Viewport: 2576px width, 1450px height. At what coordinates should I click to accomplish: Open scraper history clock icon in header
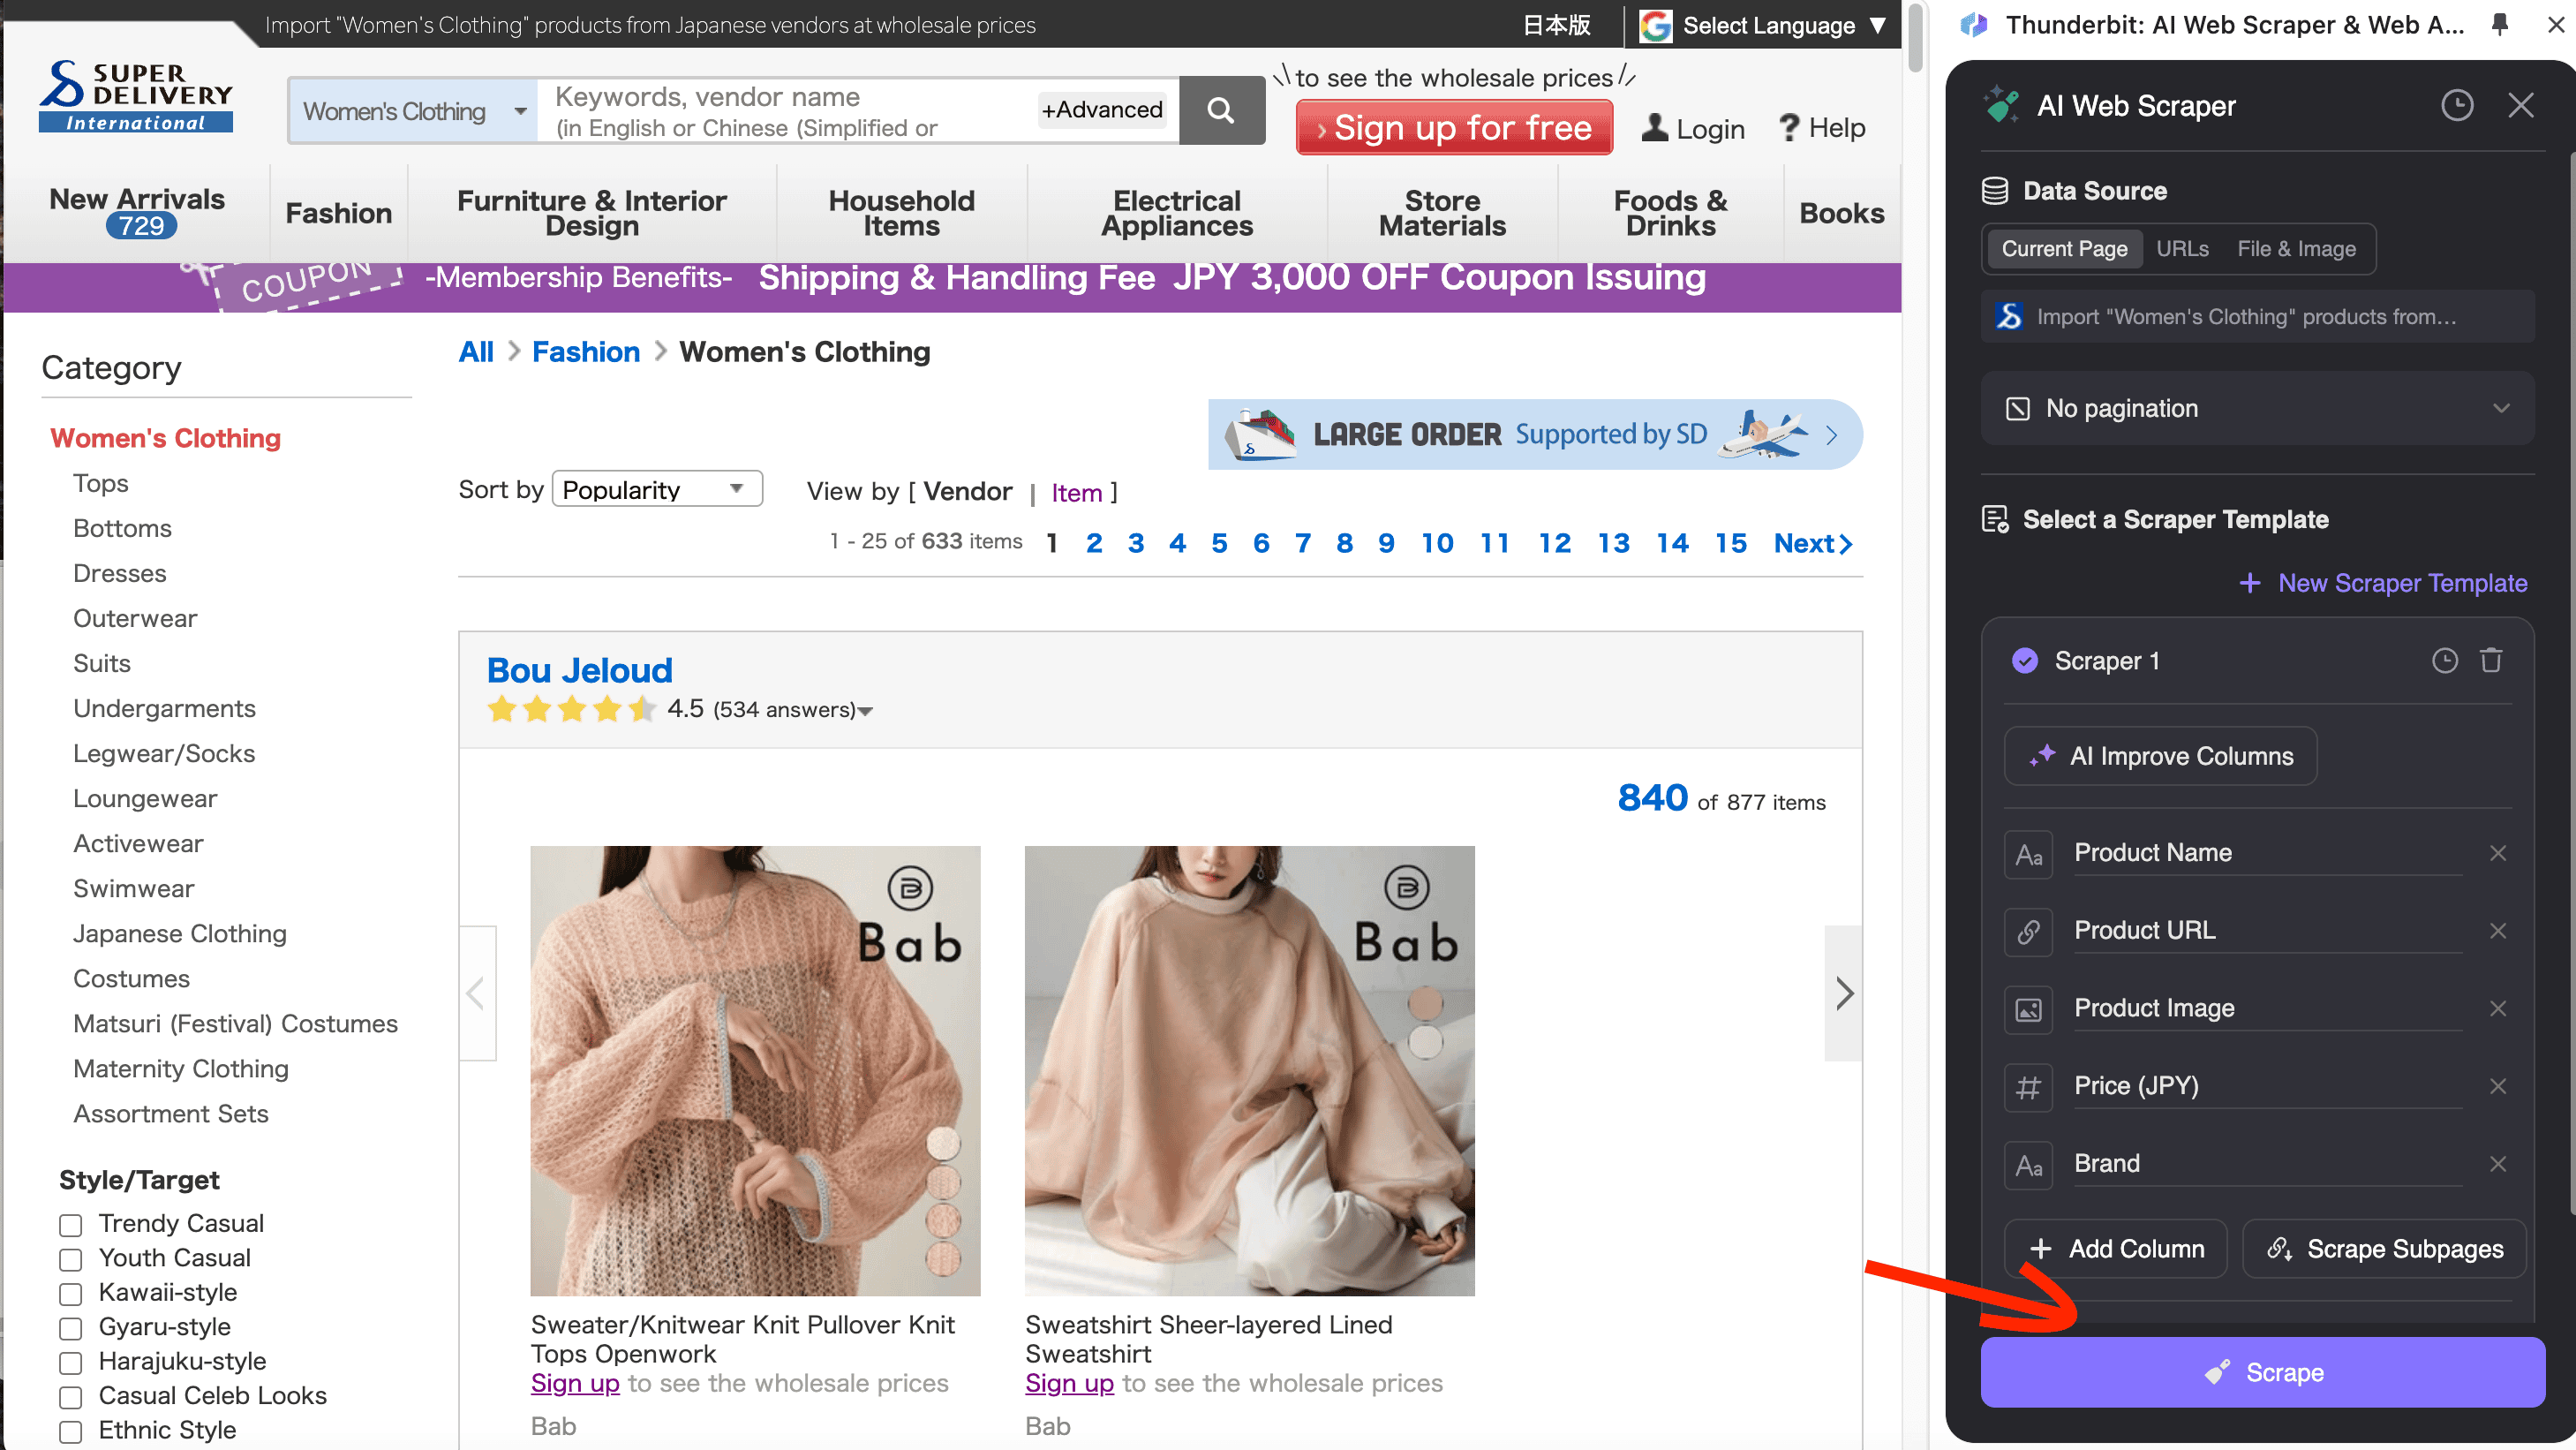[2456, 105]
